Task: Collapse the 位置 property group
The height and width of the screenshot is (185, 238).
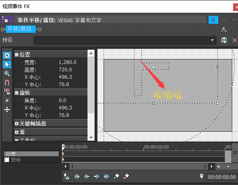Action: (16, 55)
